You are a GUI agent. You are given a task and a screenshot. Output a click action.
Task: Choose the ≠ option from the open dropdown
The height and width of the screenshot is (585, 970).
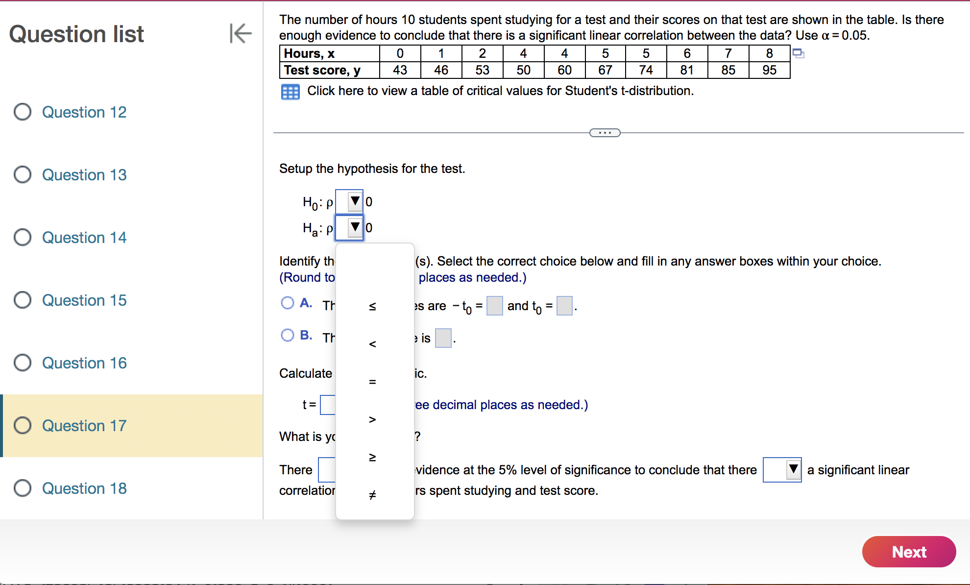click(373, 495)
